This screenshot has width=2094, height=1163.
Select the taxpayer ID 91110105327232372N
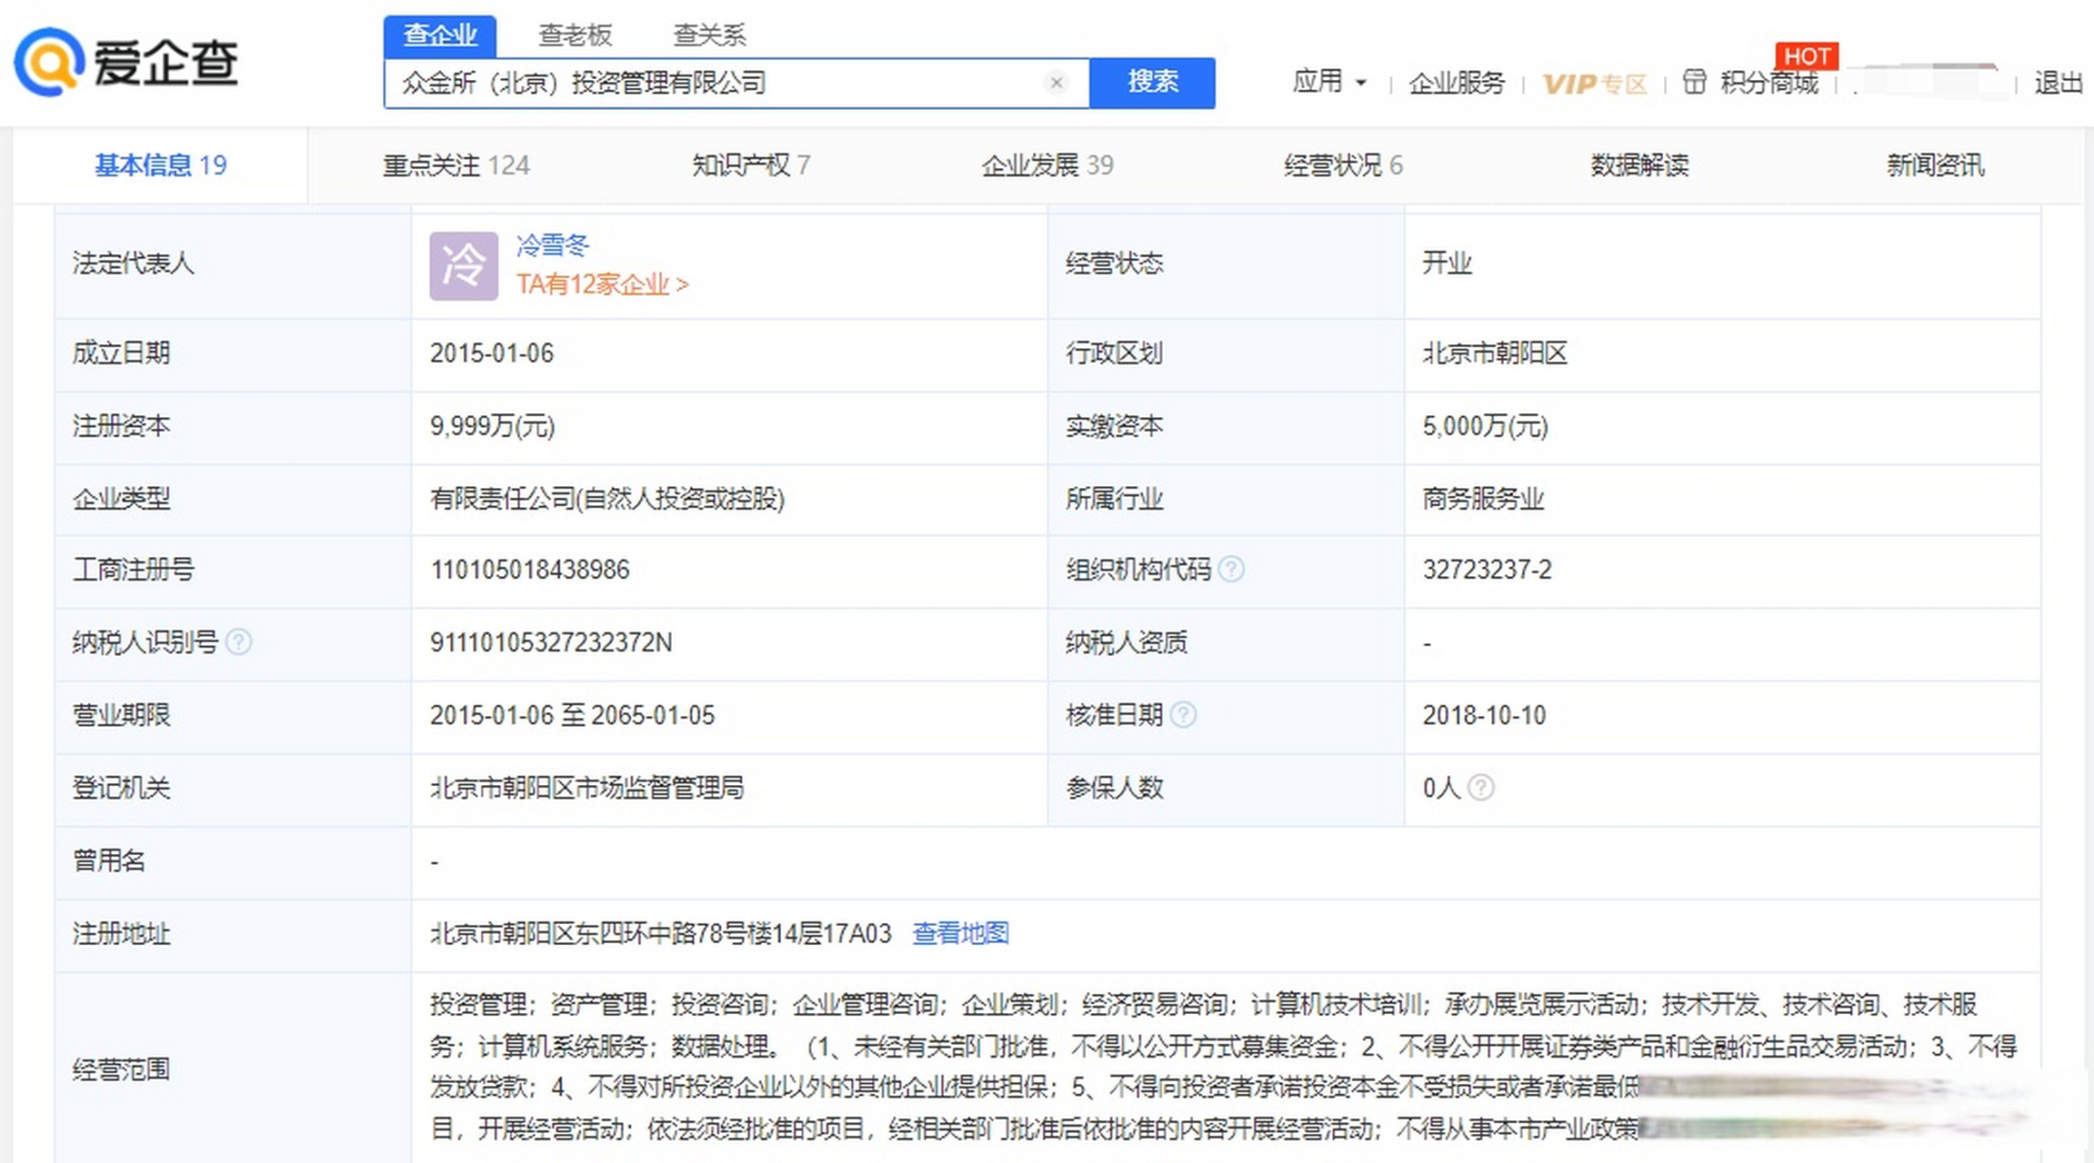551,642
